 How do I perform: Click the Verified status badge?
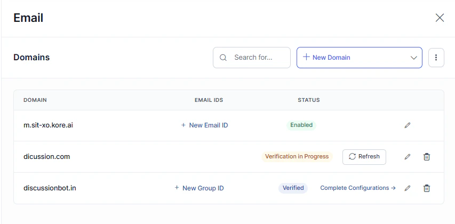(x=293, y=188)
